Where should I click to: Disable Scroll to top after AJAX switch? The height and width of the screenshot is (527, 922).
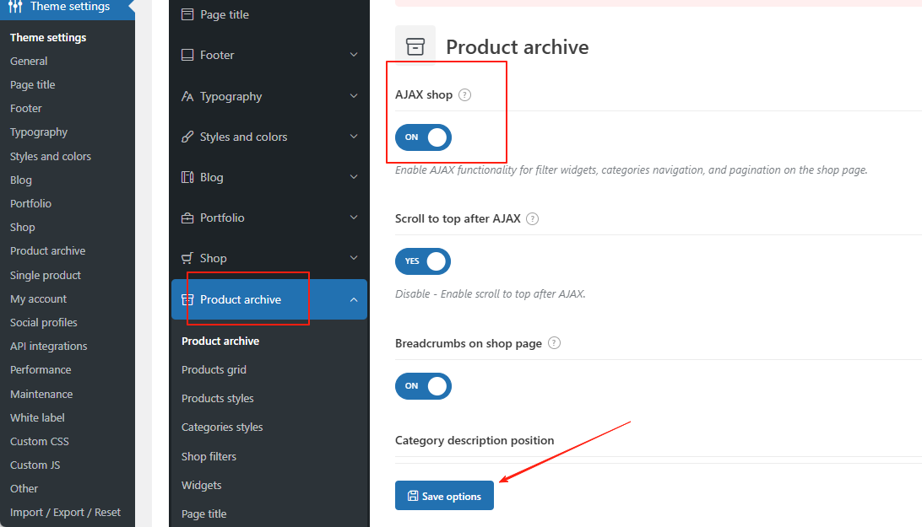tap(423, 261)
